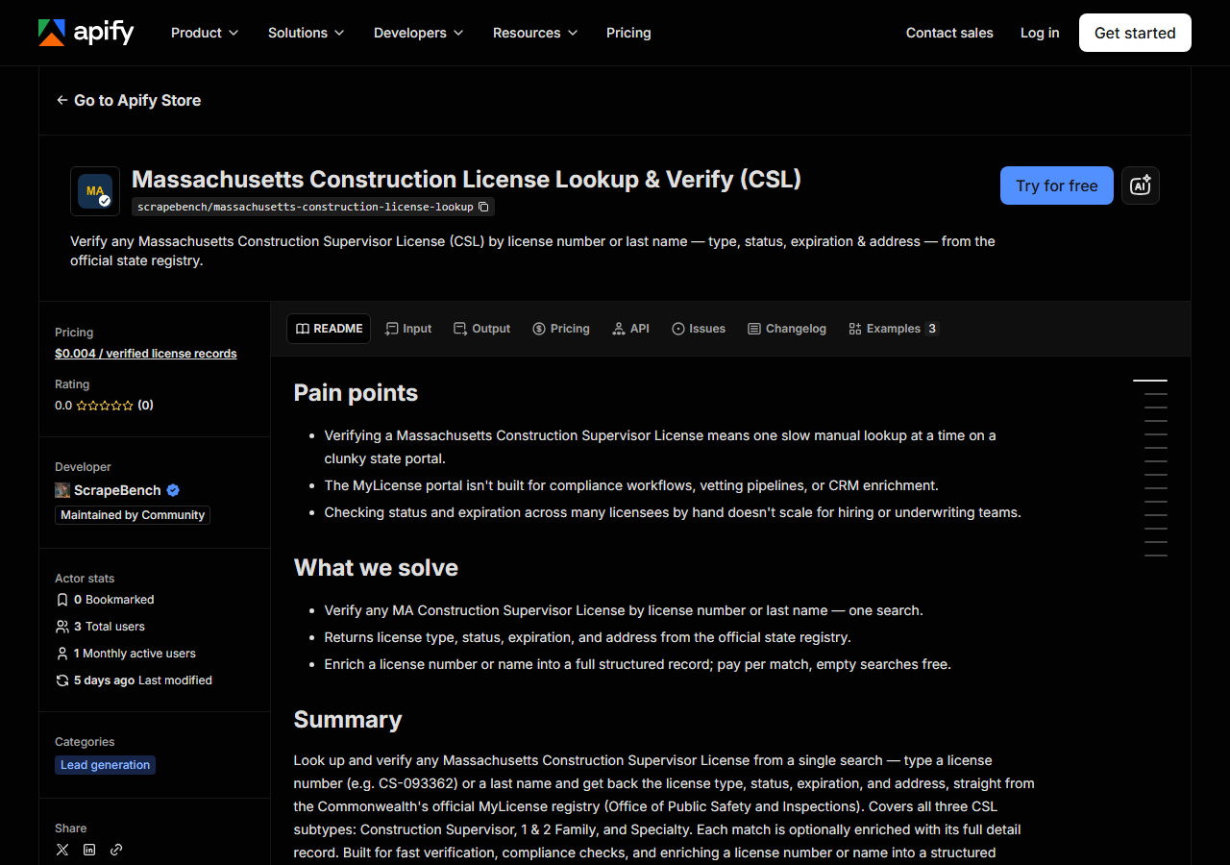Open ScrapeBench developer profile

pos(117,490)
